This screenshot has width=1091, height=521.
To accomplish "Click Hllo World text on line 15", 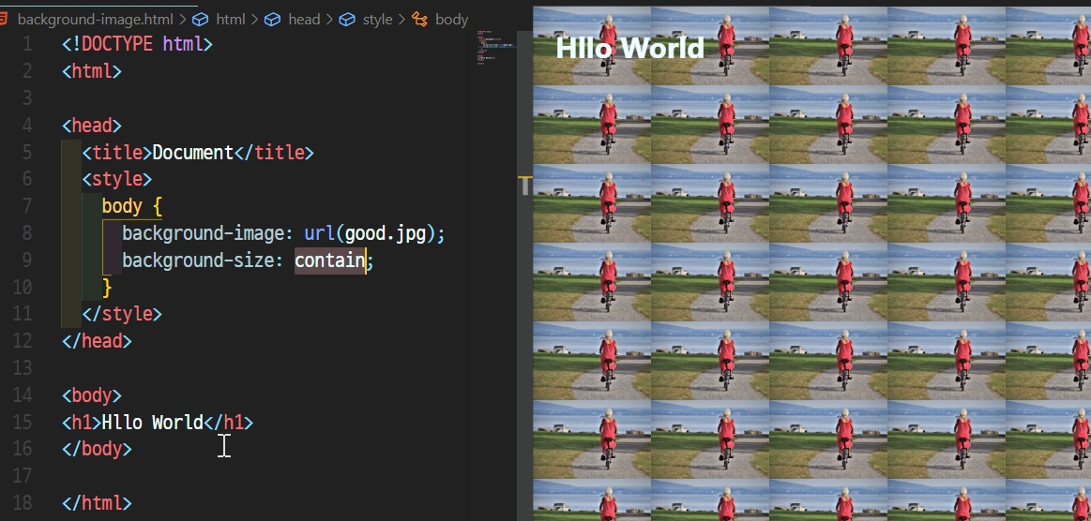I will (152, 423).
